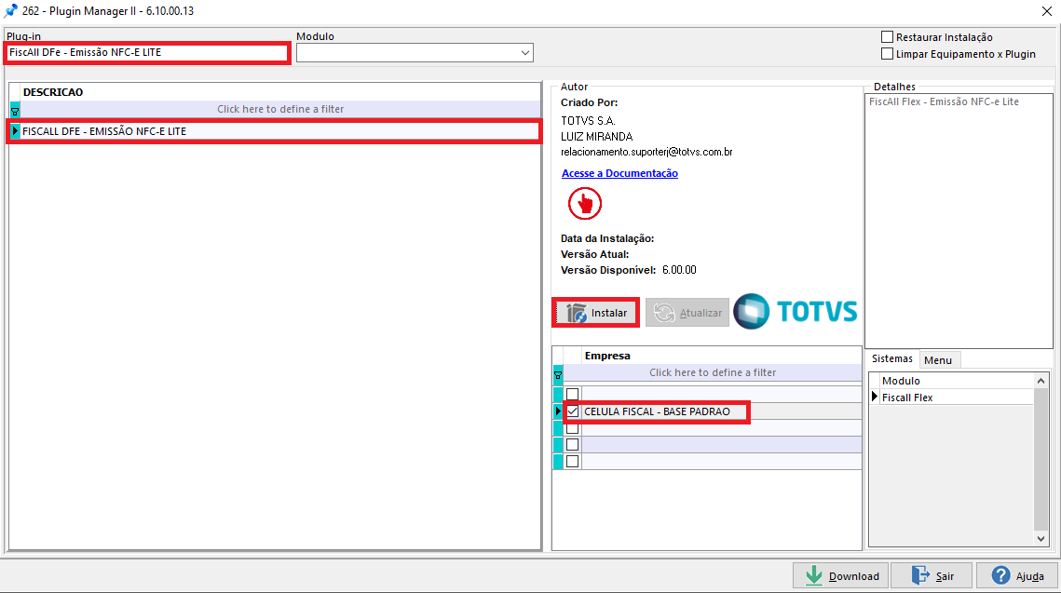Screen dimensions: 1061x593
Task: Click the Instalar button
Action: click(595, 313)
